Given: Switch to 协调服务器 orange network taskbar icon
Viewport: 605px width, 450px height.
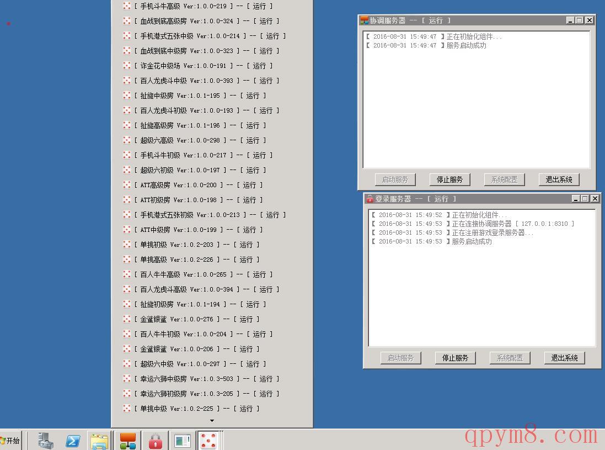Looking at the screenshot, I should coord(128,441).
